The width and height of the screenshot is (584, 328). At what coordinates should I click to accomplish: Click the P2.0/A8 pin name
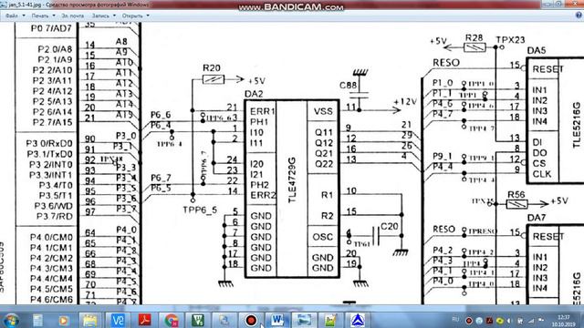coord(55,49)
